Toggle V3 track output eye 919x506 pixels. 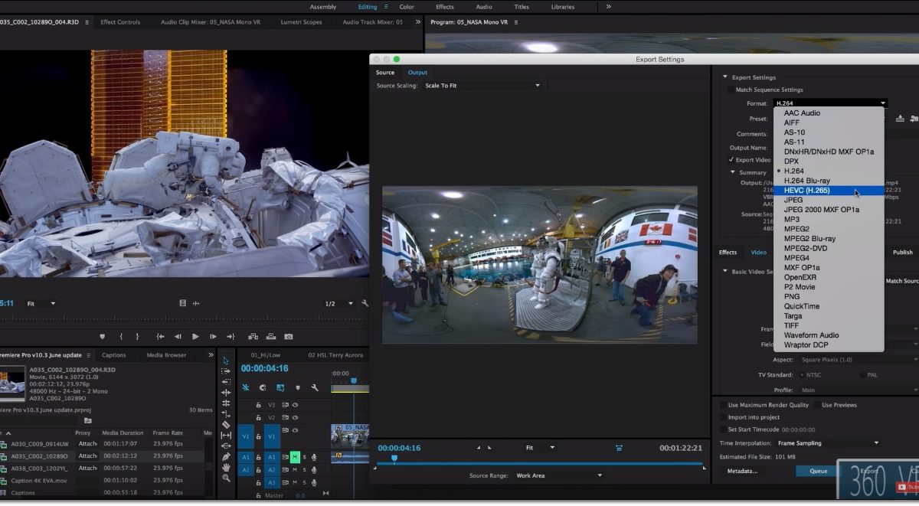pos(295,404)
